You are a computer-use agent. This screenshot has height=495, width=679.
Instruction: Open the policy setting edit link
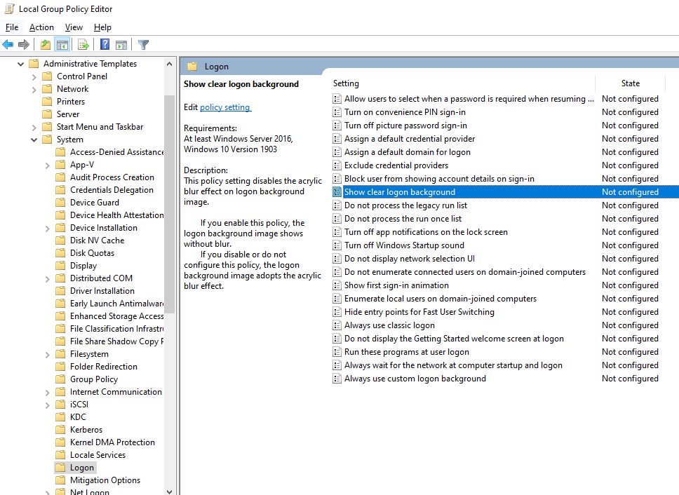225,107
